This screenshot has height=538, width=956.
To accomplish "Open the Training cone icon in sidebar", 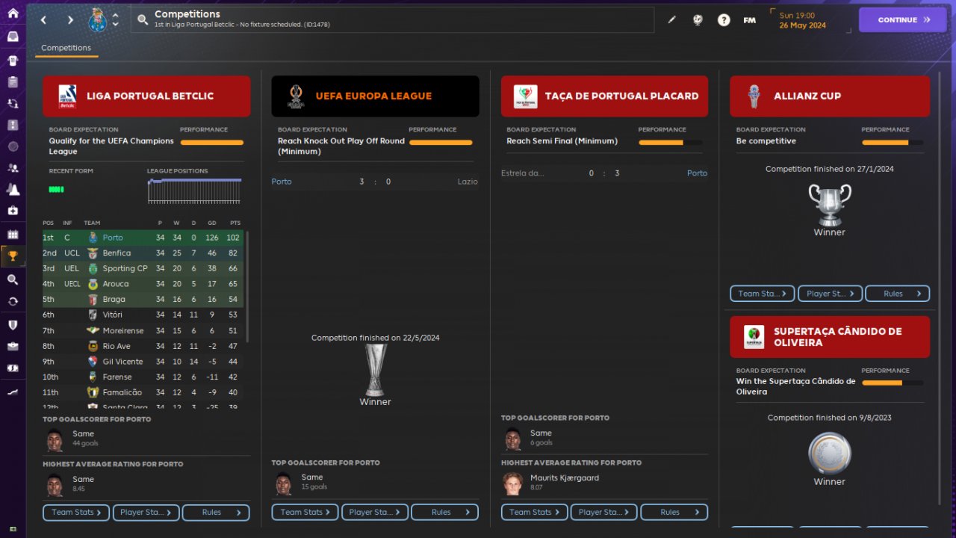I will click(13, 190).
